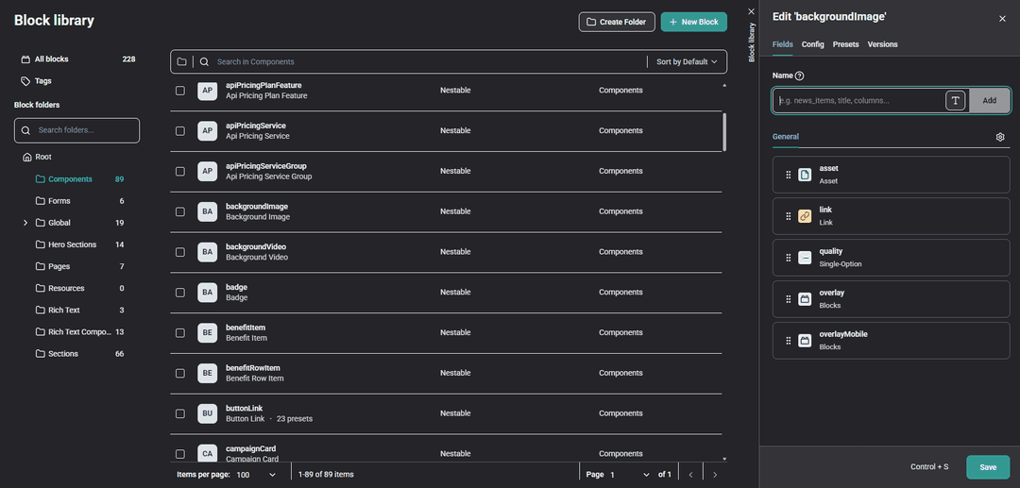
Task: Check the apiPricingService checkbox
Action: 180,130
